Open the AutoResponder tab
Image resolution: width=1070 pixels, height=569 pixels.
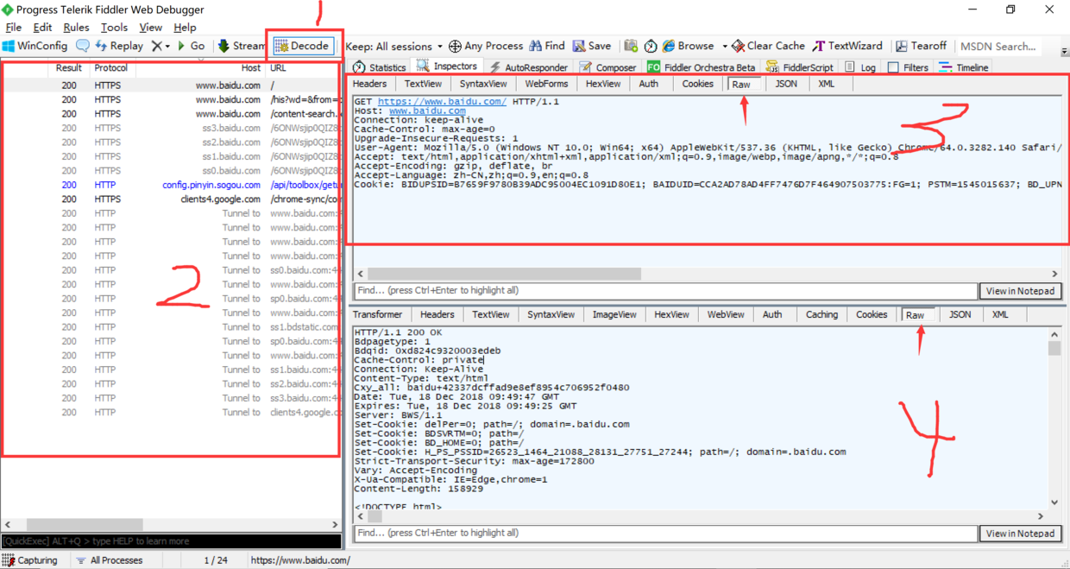(528, 67)
